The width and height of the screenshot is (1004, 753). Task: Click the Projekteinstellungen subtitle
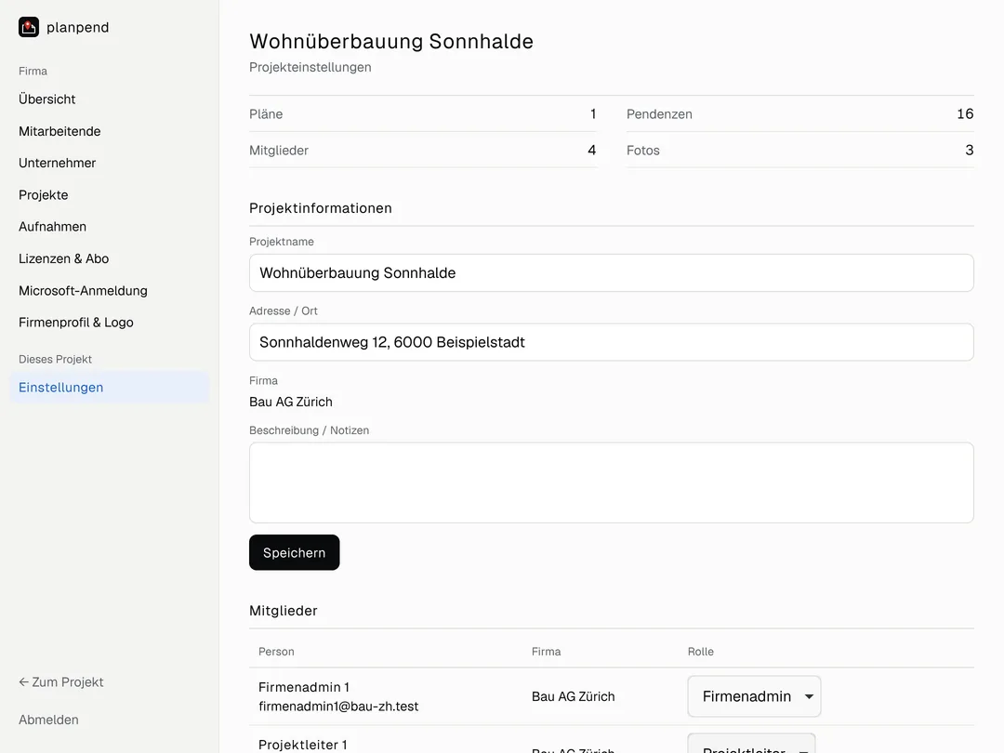(310, 67)
